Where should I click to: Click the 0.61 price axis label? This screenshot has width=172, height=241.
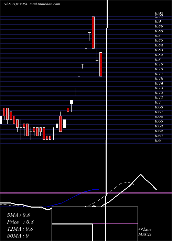159,136
